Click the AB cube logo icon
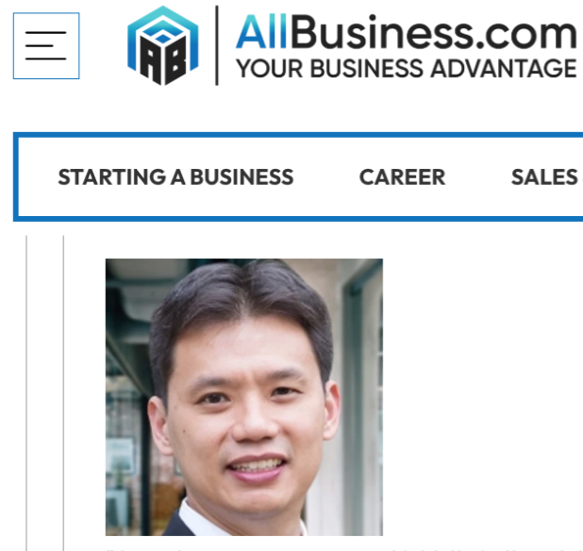This screenshot has width=583, height=551. click(163, 45)
